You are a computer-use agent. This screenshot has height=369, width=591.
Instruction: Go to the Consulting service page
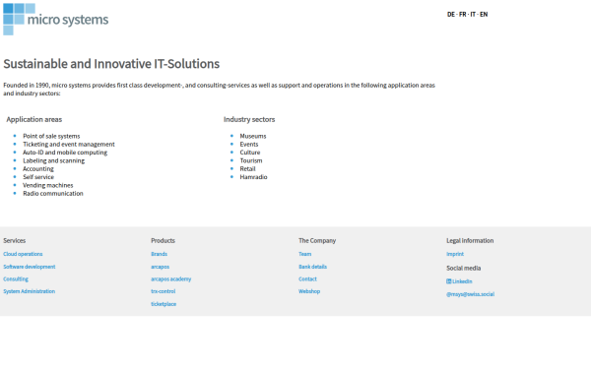click(16, 279)
